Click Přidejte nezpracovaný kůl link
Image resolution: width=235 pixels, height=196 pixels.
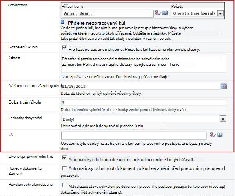point(96,23)
